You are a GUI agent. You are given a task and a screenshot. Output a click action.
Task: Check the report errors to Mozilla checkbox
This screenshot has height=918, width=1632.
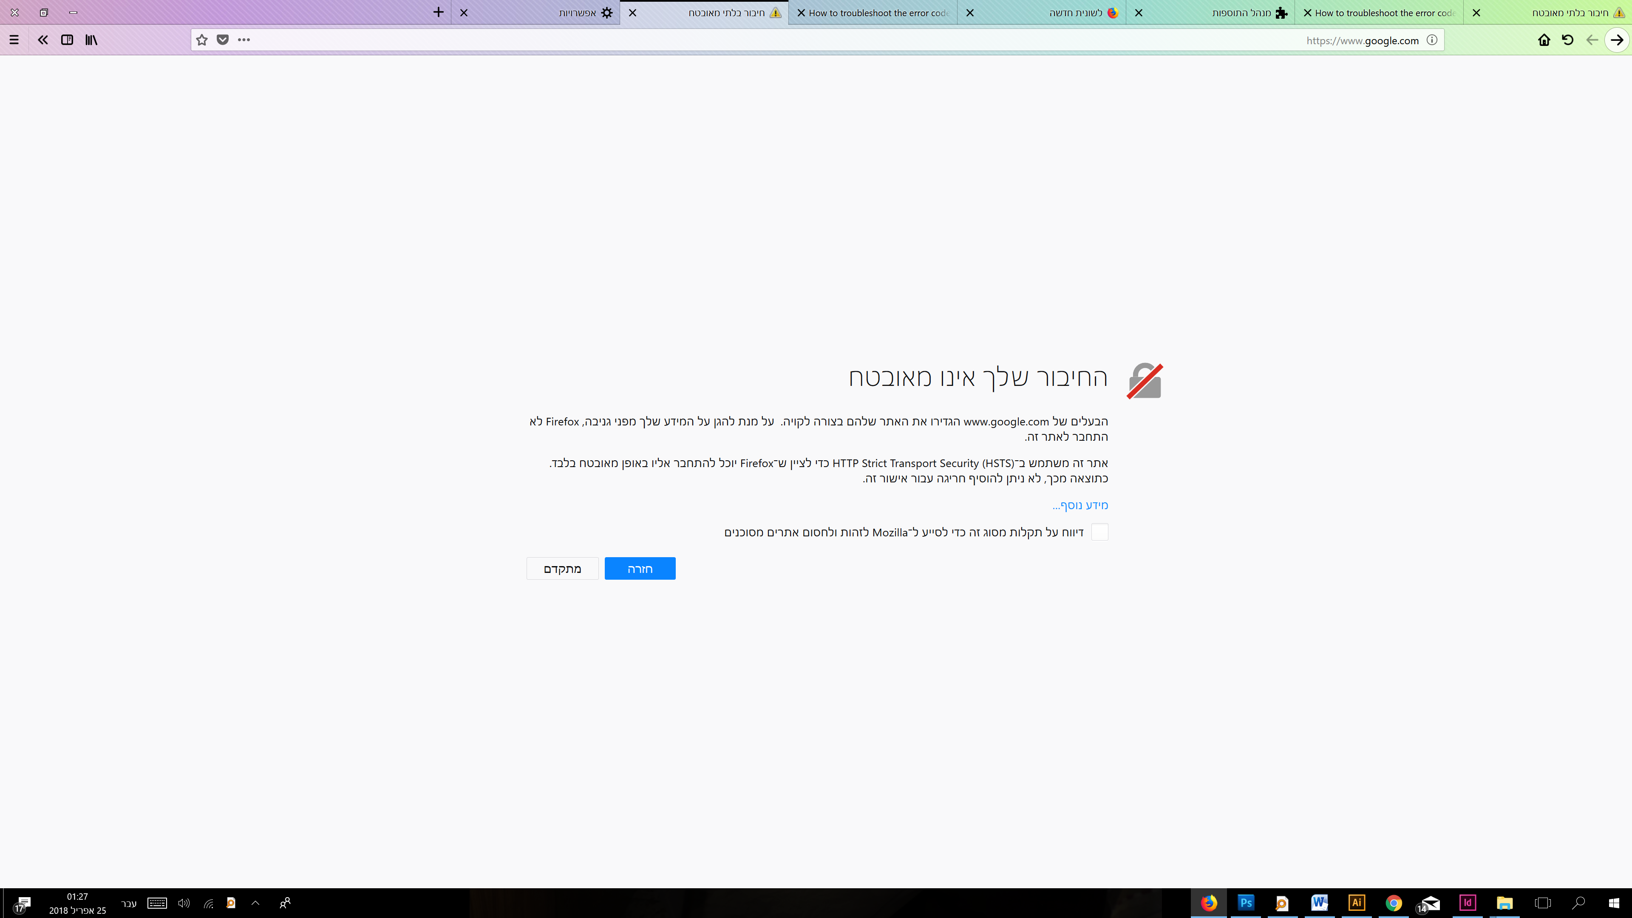1100,532
